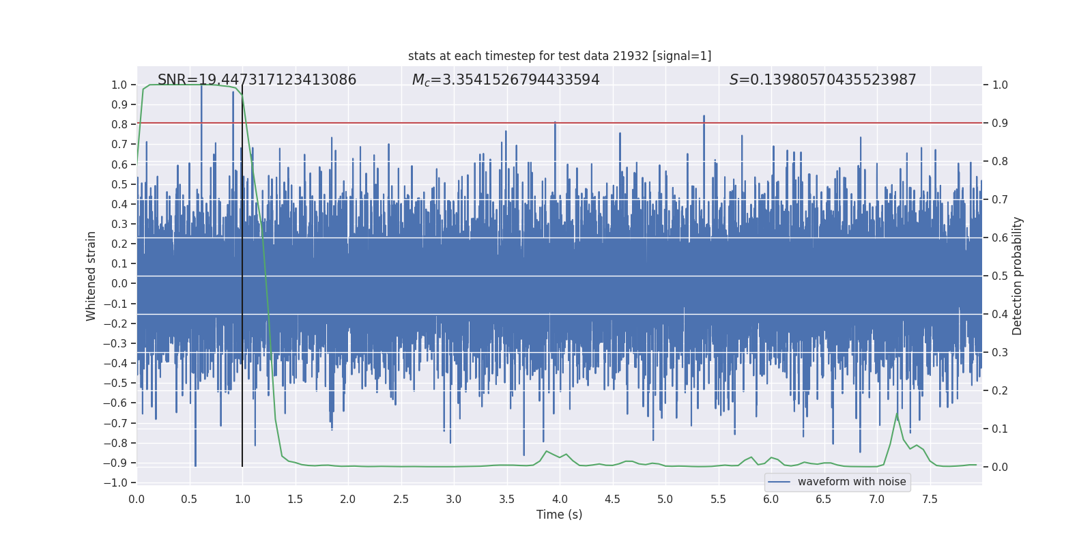
Task: Click the 2.5 tick label on the time axis
Action: tap(401, 500)
